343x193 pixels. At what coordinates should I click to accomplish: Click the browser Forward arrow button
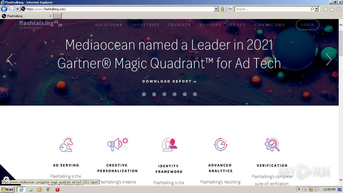pos(12,9)
